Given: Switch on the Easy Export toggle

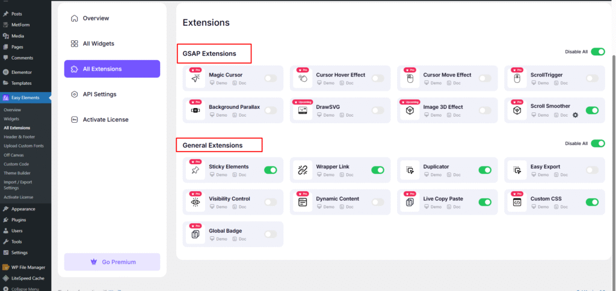Looking at the screenshot, I should click(x=592, y=170).
